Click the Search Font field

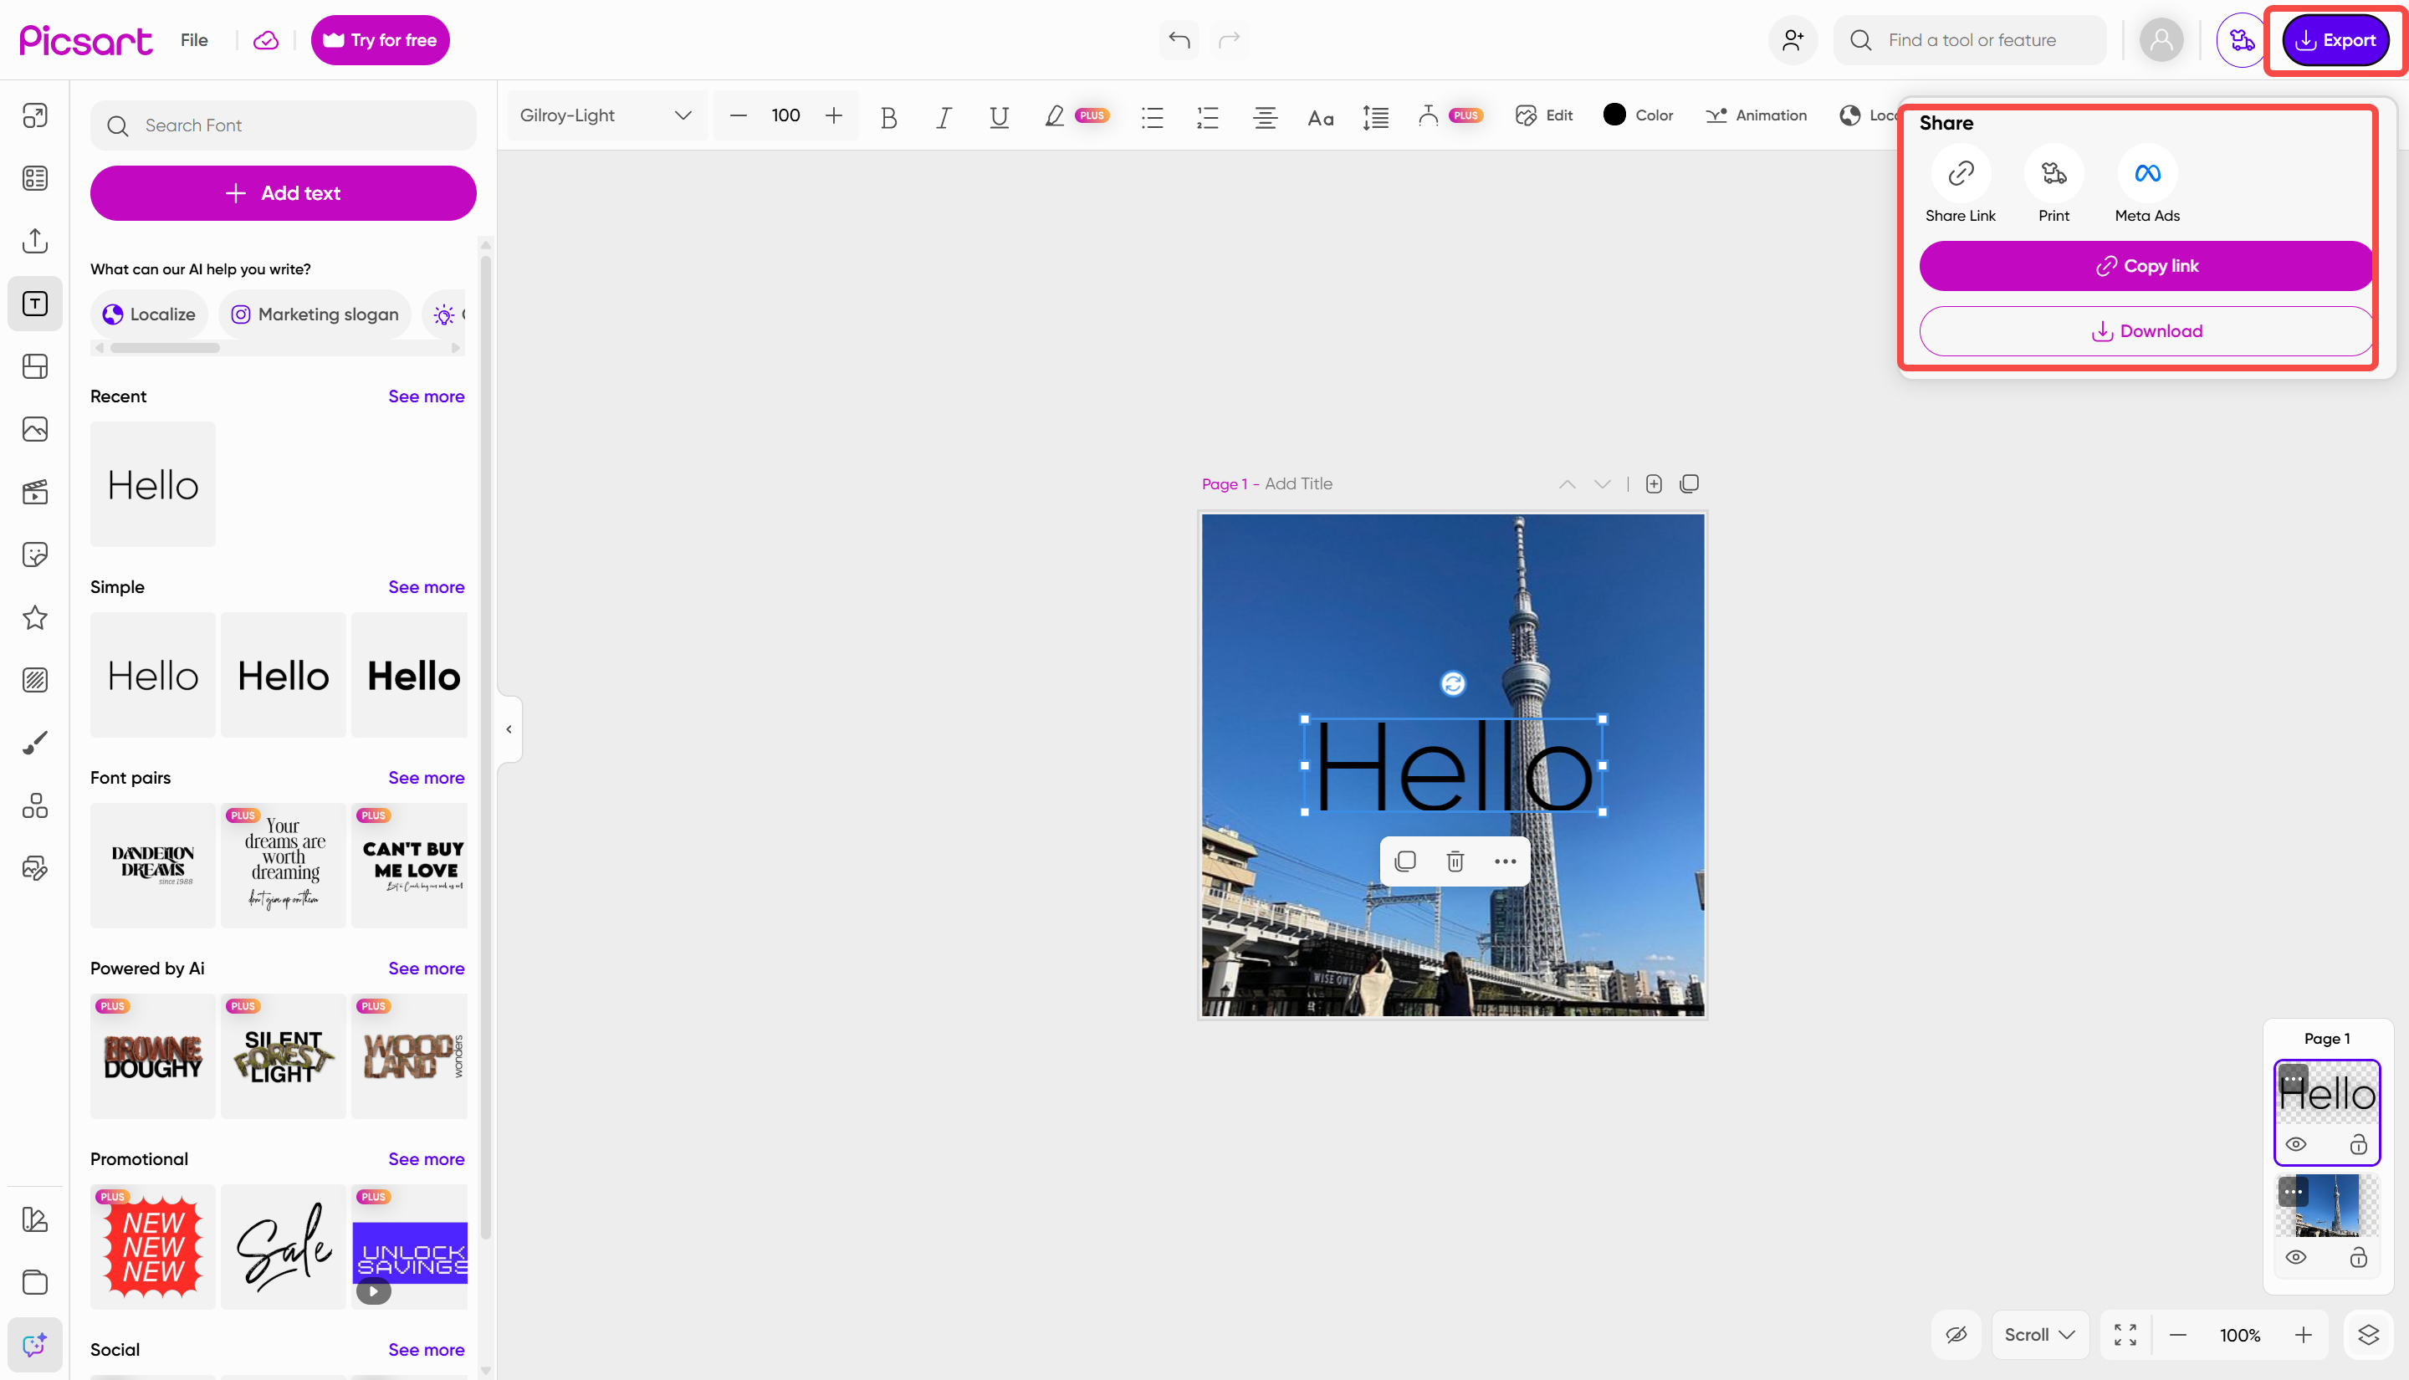click(284, 125)
